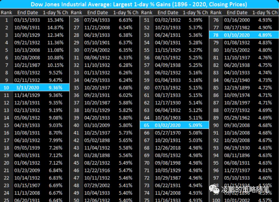The height and width of the screenshot is (202, 279).
Task: Click the 12.34% value
Action: click(x=56, y=35)
